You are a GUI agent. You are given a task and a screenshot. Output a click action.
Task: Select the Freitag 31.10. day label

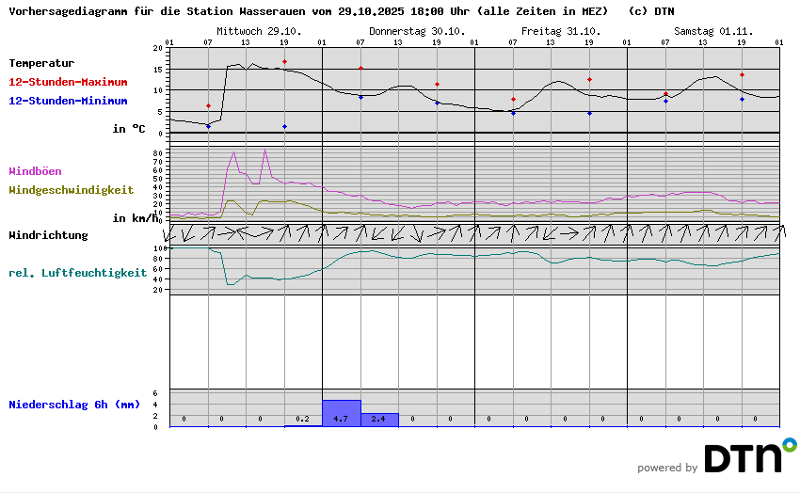click(x=561, y=31)
